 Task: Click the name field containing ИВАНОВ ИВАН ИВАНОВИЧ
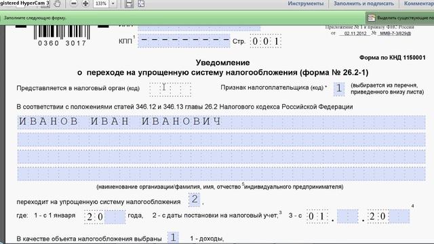pyautogui.click(x=221, y=122)
